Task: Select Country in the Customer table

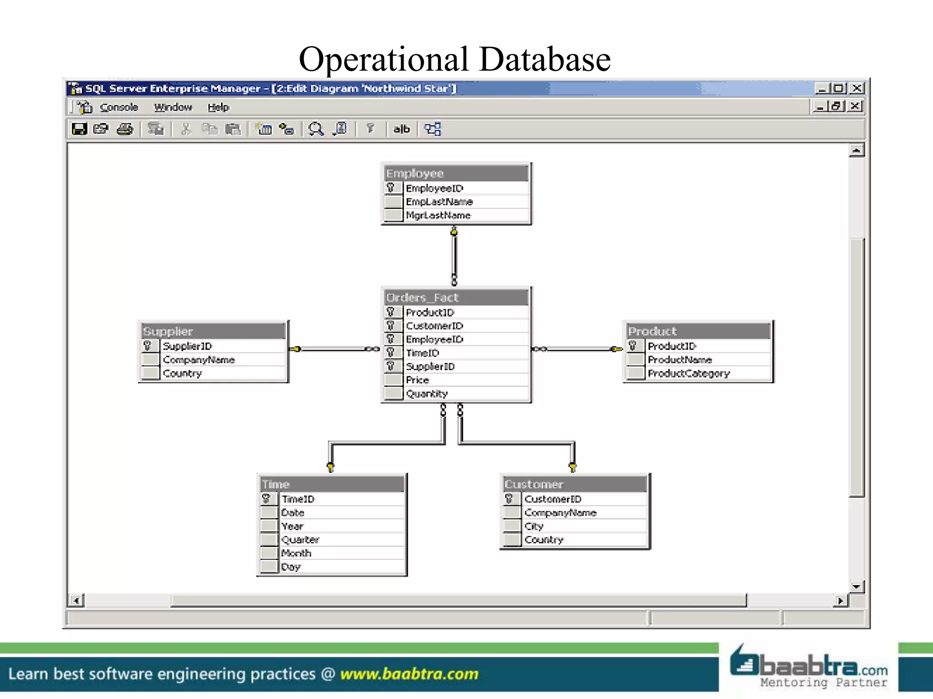Action: [x=575, y=540]
